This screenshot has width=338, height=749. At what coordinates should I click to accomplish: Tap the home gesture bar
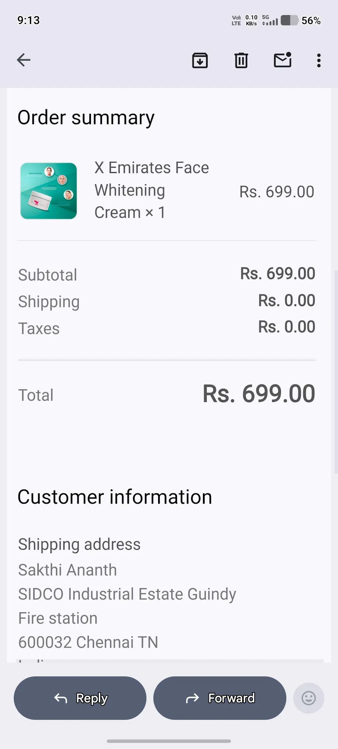pyautogui.click(x=169, y=741)
